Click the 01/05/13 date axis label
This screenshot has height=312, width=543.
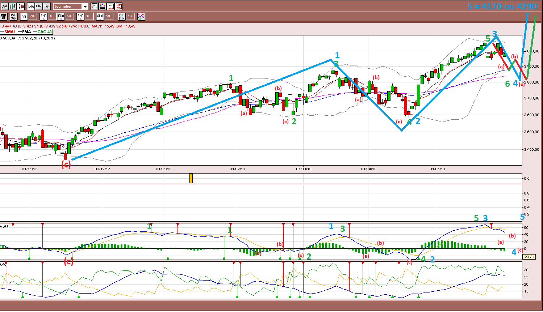click(437, 169)
